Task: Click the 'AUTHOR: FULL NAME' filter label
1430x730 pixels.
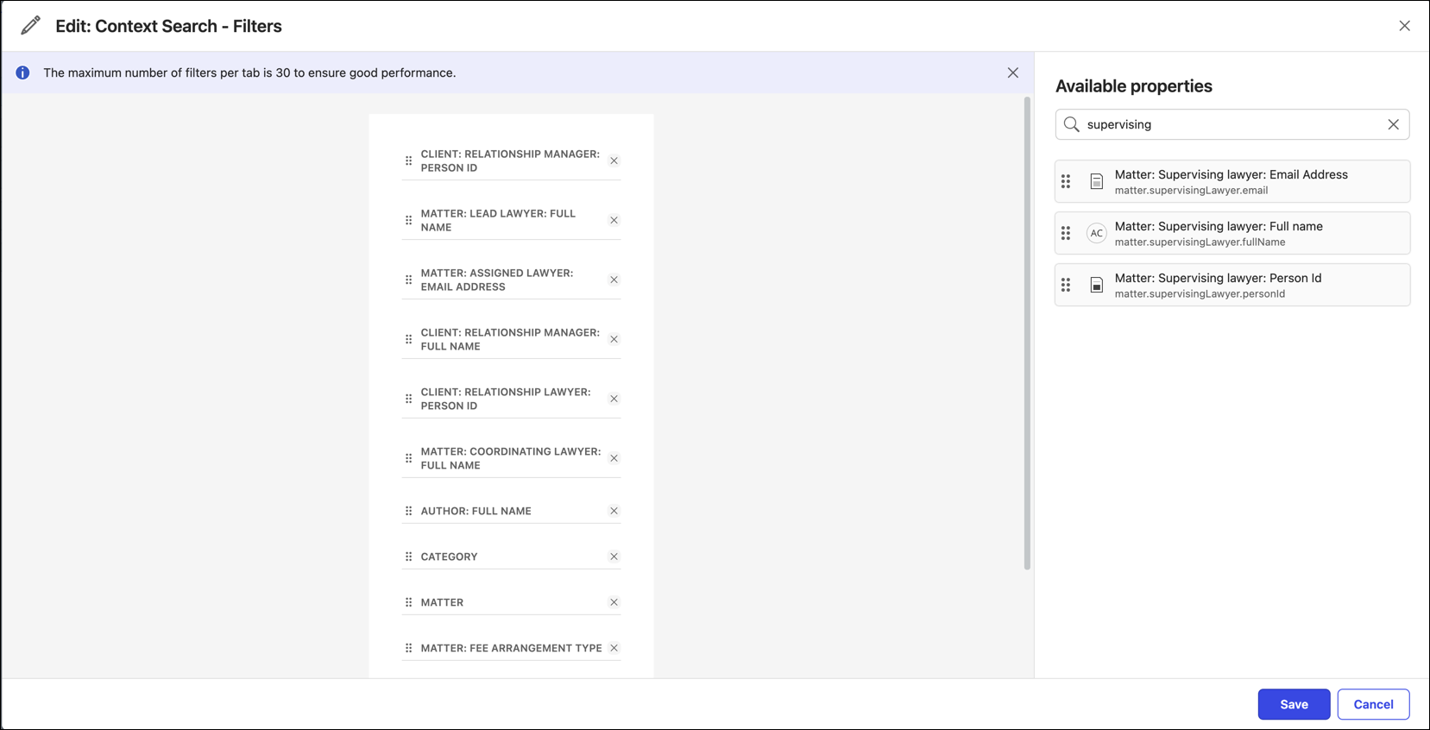Action: pos(476,511)
